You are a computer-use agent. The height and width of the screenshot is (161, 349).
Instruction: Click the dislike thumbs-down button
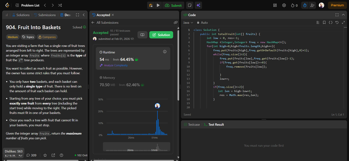click(20, 155)
